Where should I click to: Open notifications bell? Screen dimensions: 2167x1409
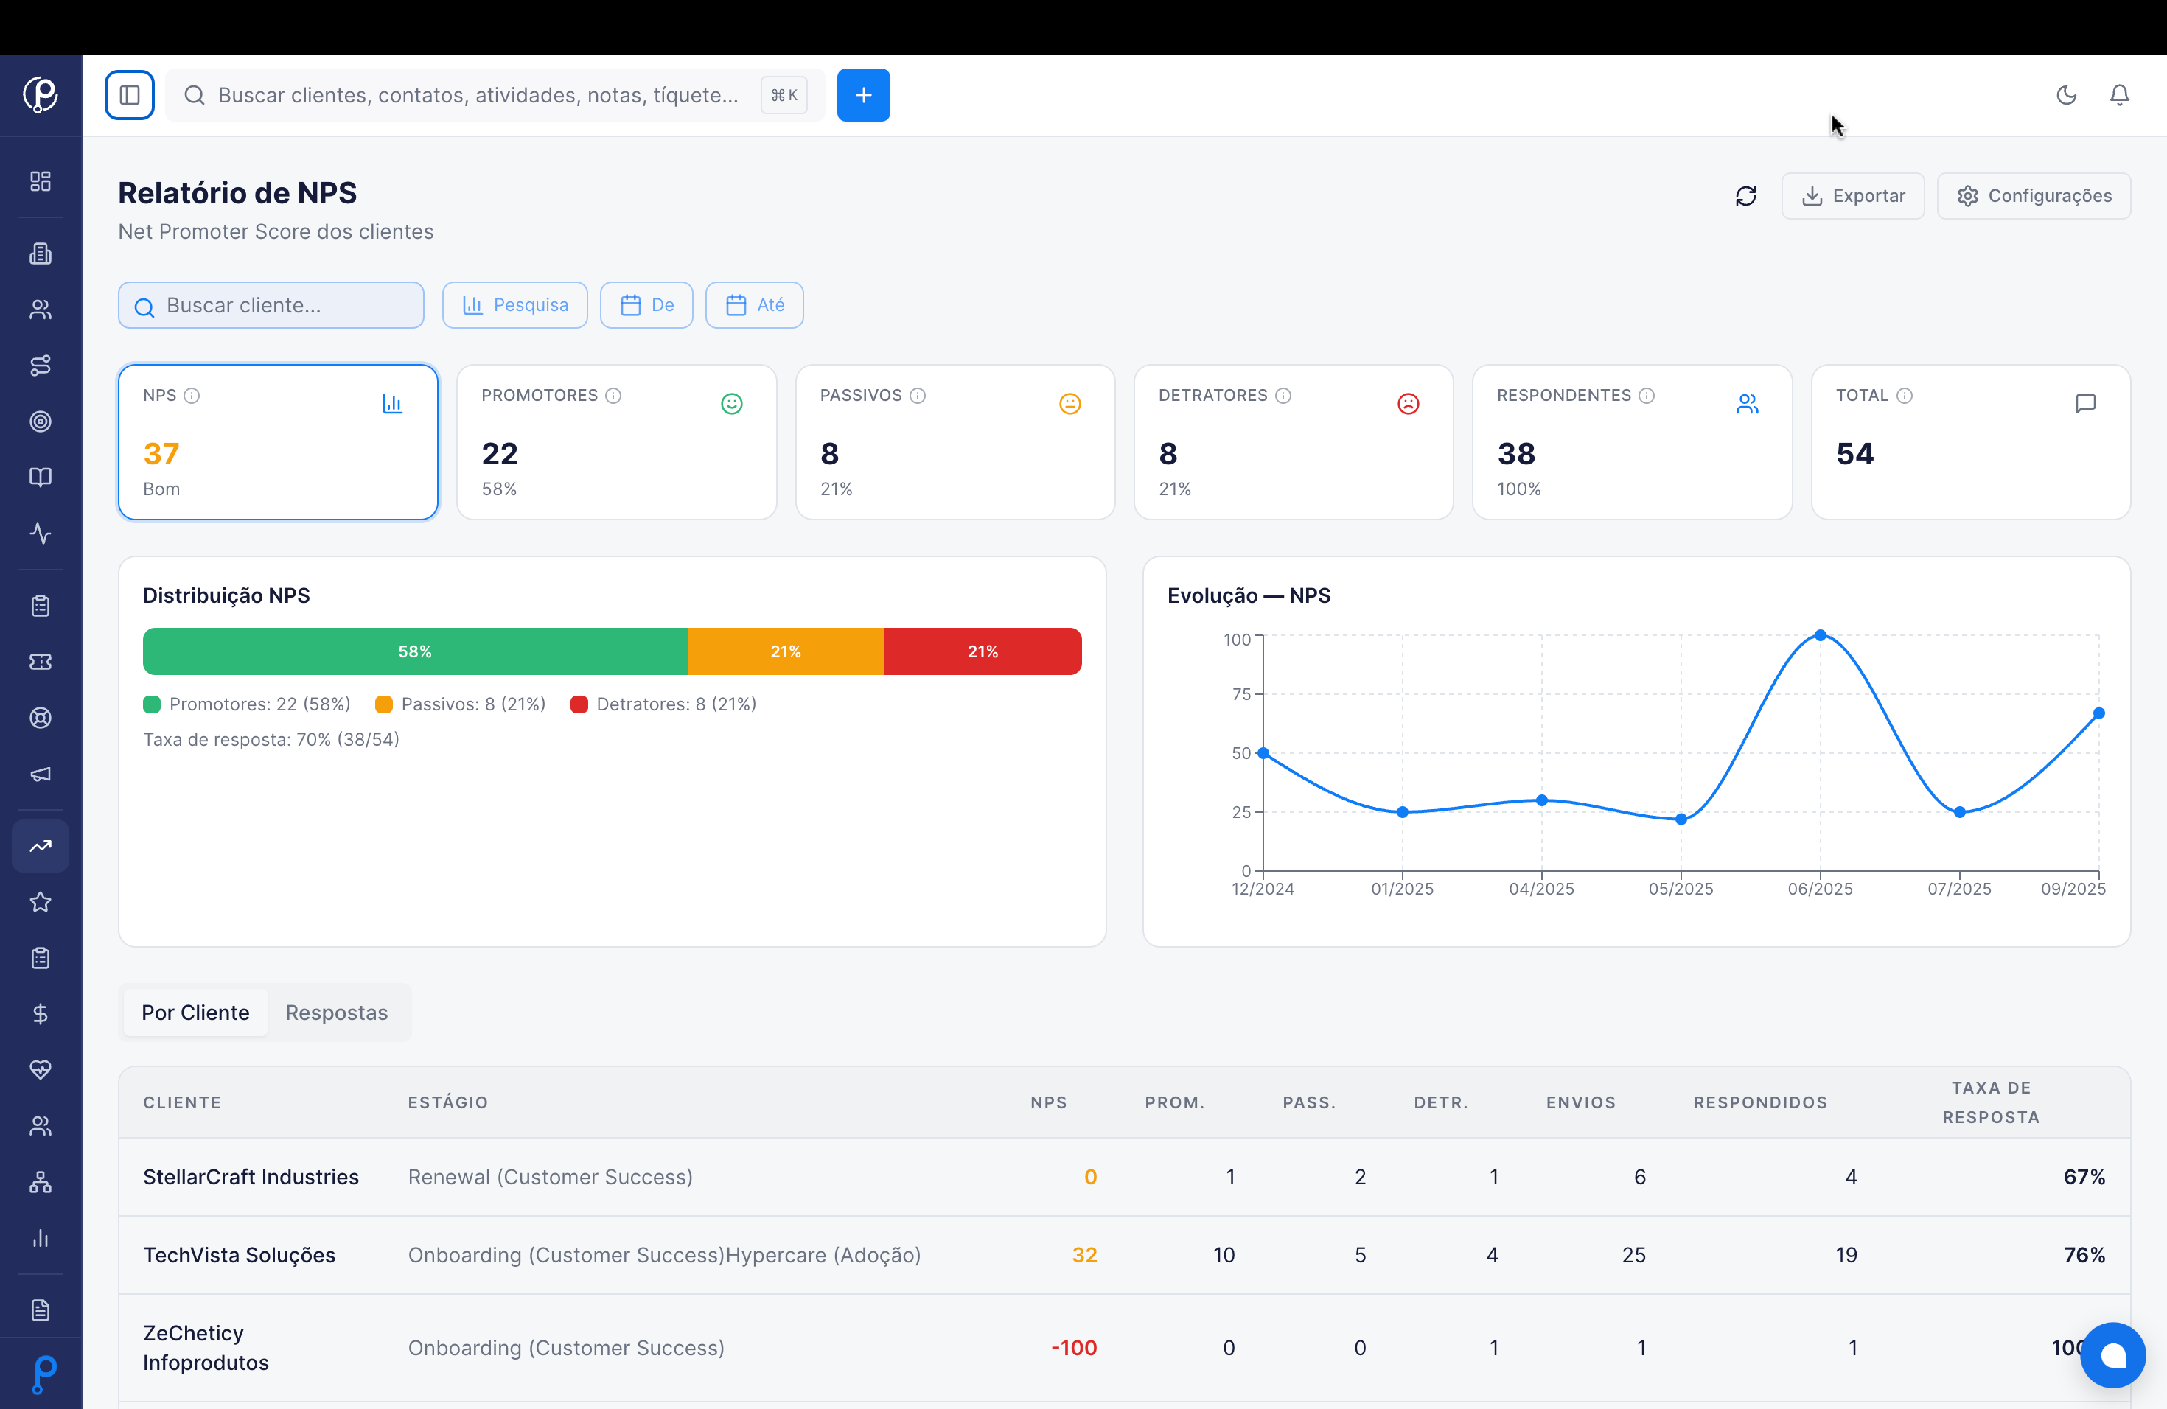[2119, 94]
